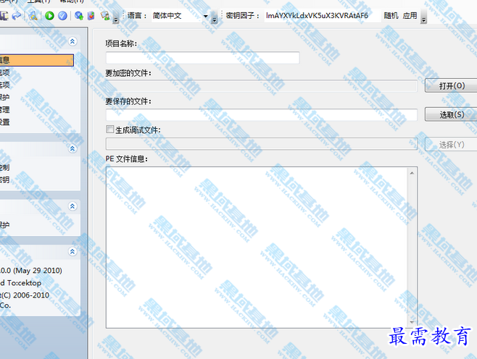Viewport: 477px width, 359px height.
Task: Enable the 生成调试文件 checkbox
Action: pos(109,130)
